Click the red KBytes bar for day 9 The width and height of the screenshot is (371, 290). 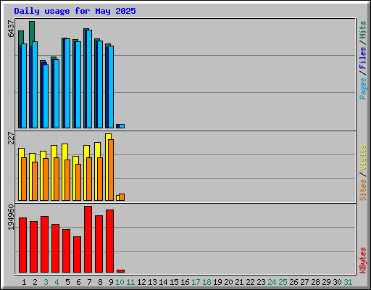pos(109,241)
